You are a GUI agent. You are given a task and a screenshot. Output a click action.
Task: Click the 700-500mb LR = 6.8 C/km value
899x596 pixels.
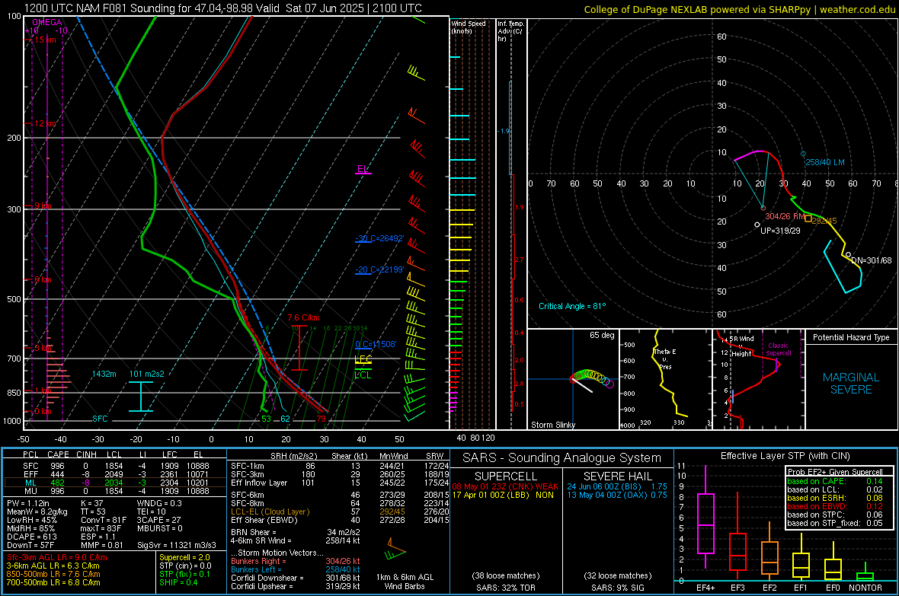[53, 582]
